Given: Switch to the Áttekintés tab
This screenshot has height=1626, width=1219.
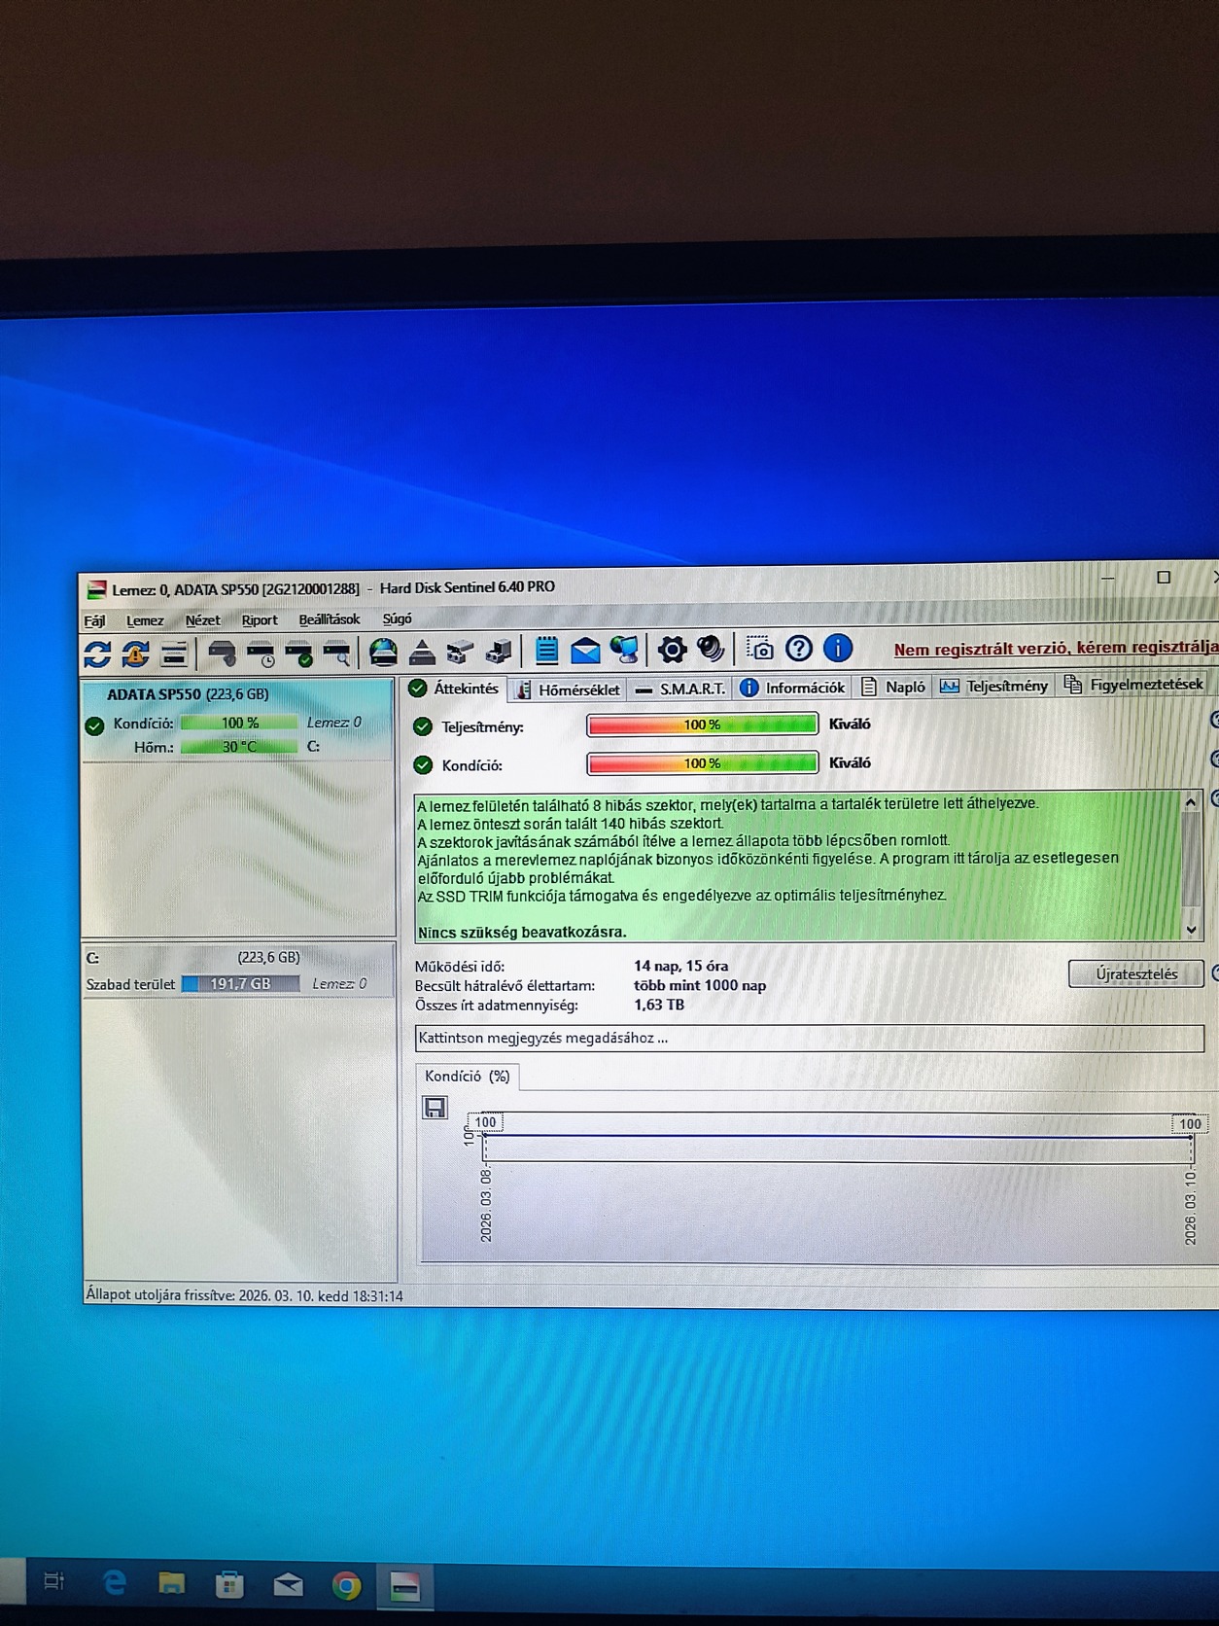Looking at the screenshot, I should pyautogui.click(x=455, y=689).
